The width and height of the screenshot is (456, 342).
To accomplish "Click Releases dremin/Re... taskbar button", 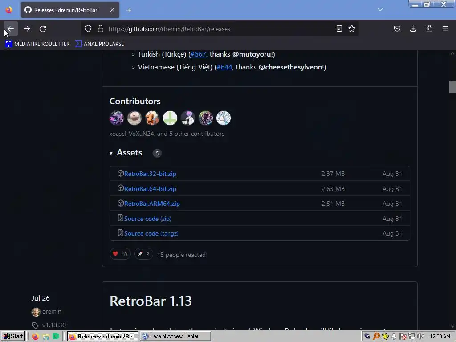I will pyautogui.click(x=103, y=336).
